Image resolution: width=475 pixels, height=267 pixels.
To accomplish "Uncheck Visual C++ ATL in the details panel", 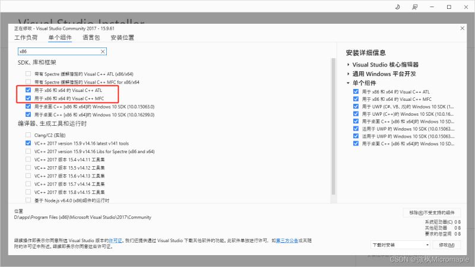I will point(356,91).
